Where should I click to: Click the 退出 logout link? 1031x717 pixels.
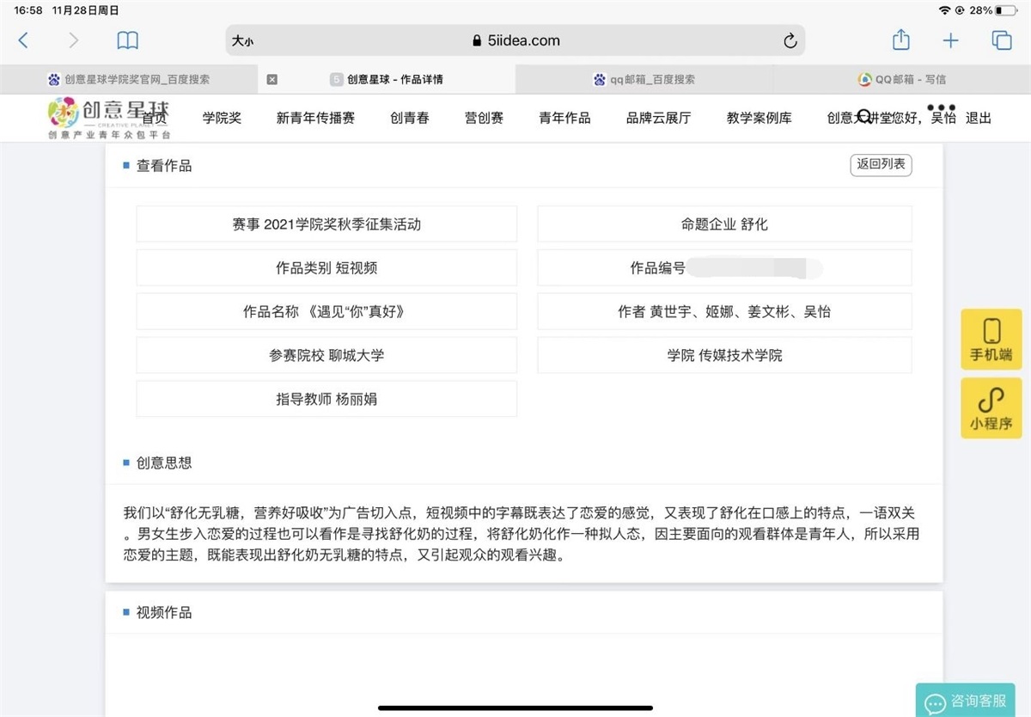coord(979,118)
